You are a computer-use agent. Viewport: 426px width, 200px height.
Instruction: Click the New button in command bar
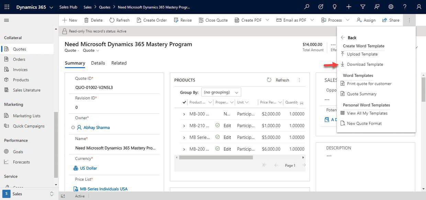pos(70,20)
